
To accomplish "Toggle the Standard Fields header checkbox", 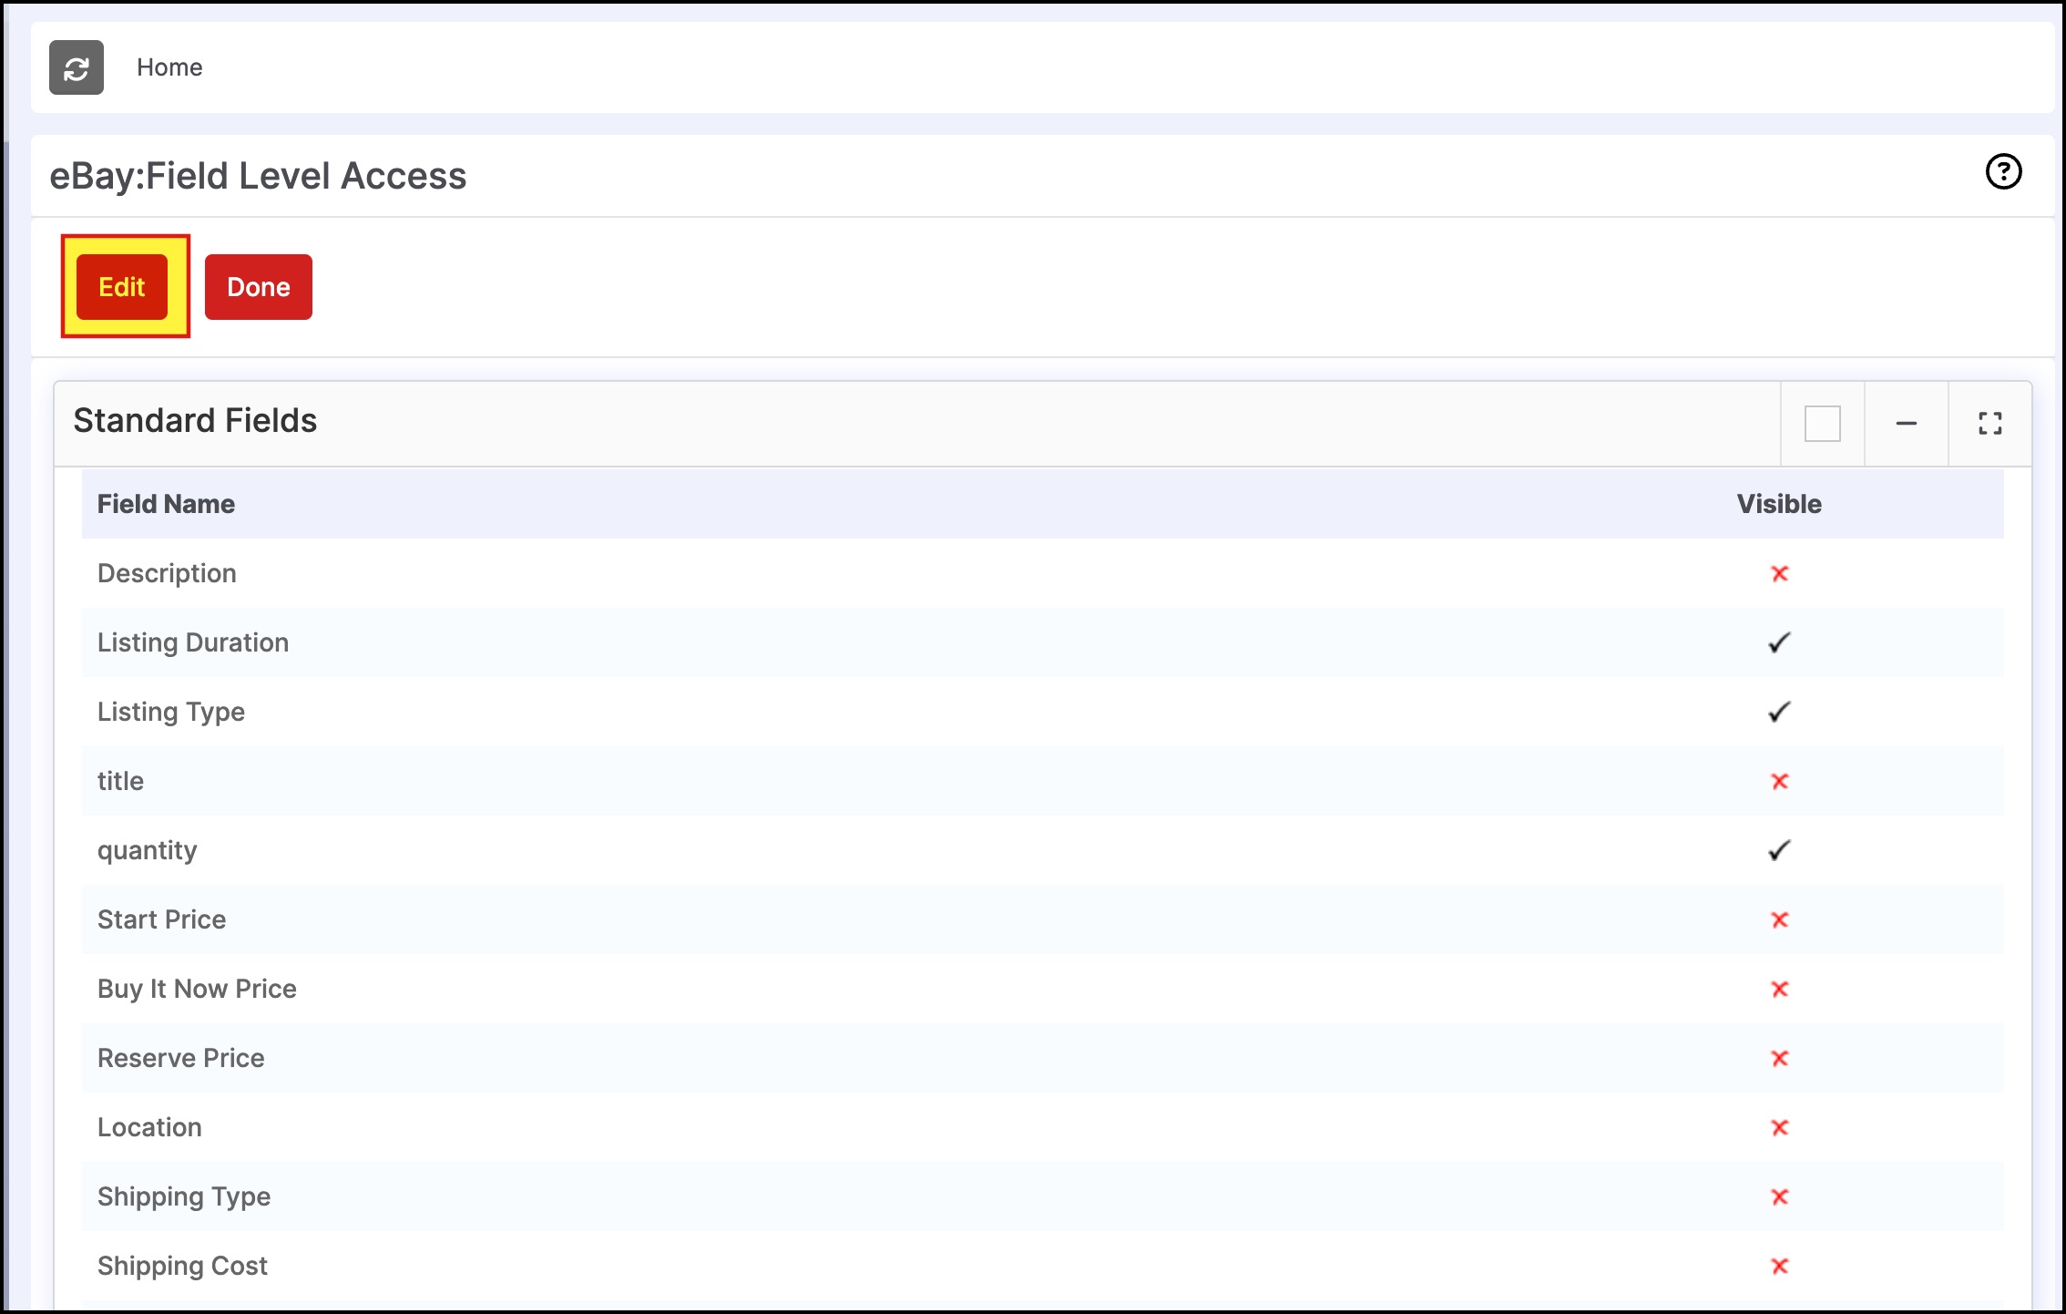I will [1822, 424].
